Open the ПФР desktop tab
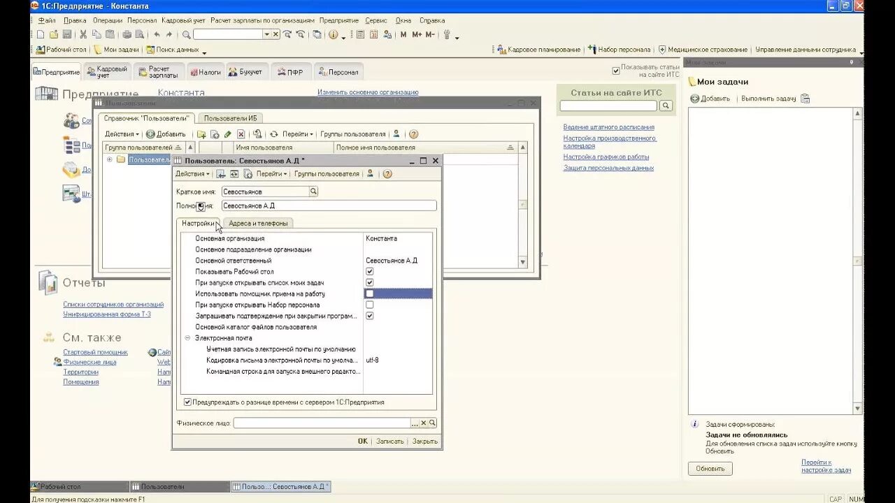 click(x=290, y=72)
